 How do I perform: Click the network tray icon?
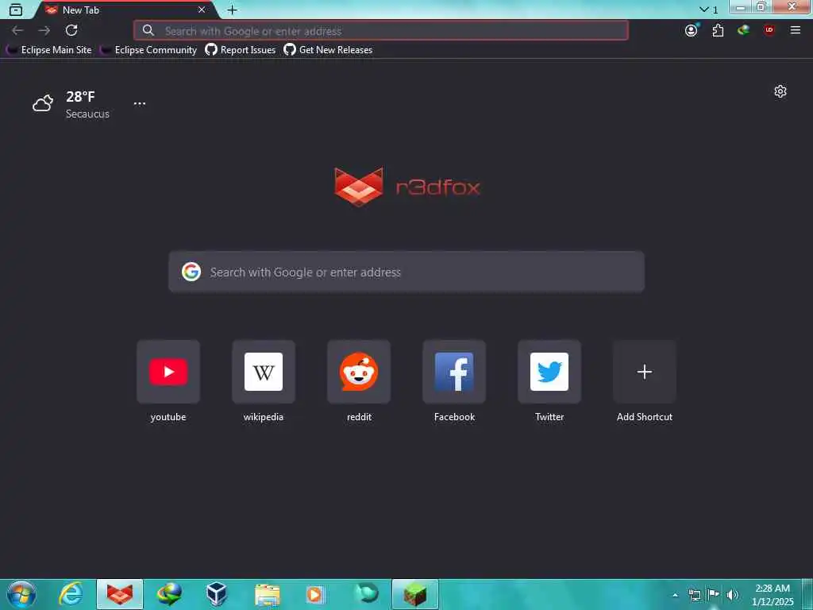[695, 595]
